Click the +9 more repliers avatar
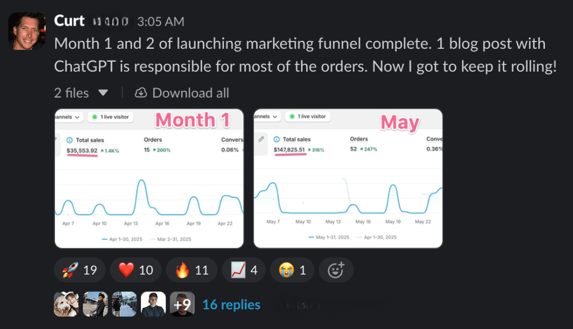The image size is (573, 329). click(x=182, y=304)
